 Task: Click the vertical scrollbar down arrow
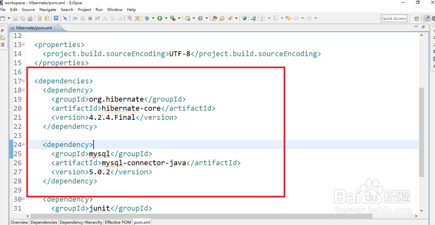422,211
